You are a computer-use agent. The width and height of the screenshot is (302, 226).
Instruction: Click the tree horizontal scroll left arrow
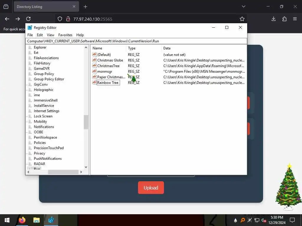point(28,172)
